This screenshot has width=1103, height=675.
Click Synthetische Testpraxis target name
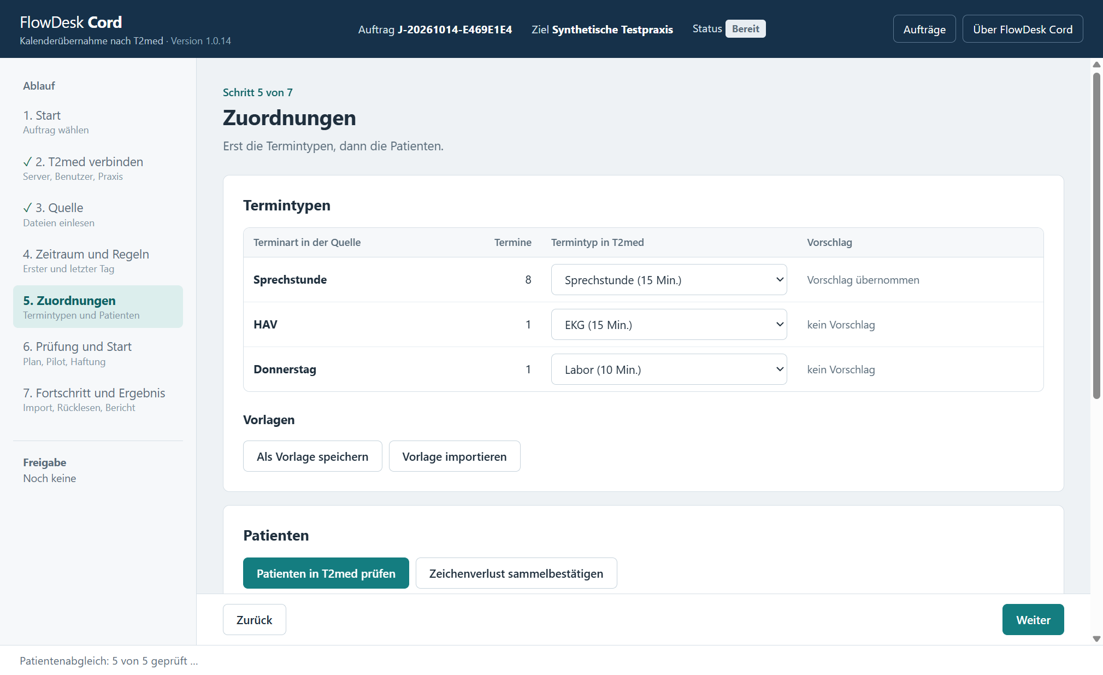point(612,30)
